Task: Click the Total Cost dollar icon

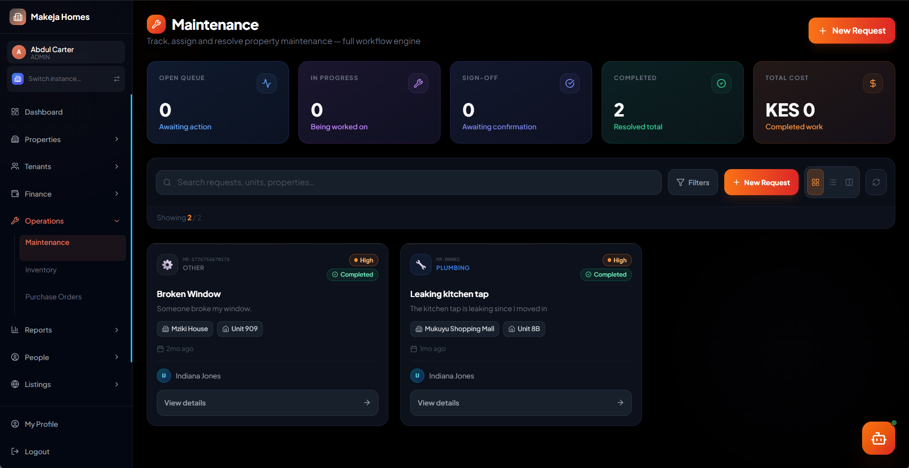Action: (x=873, y=83)
